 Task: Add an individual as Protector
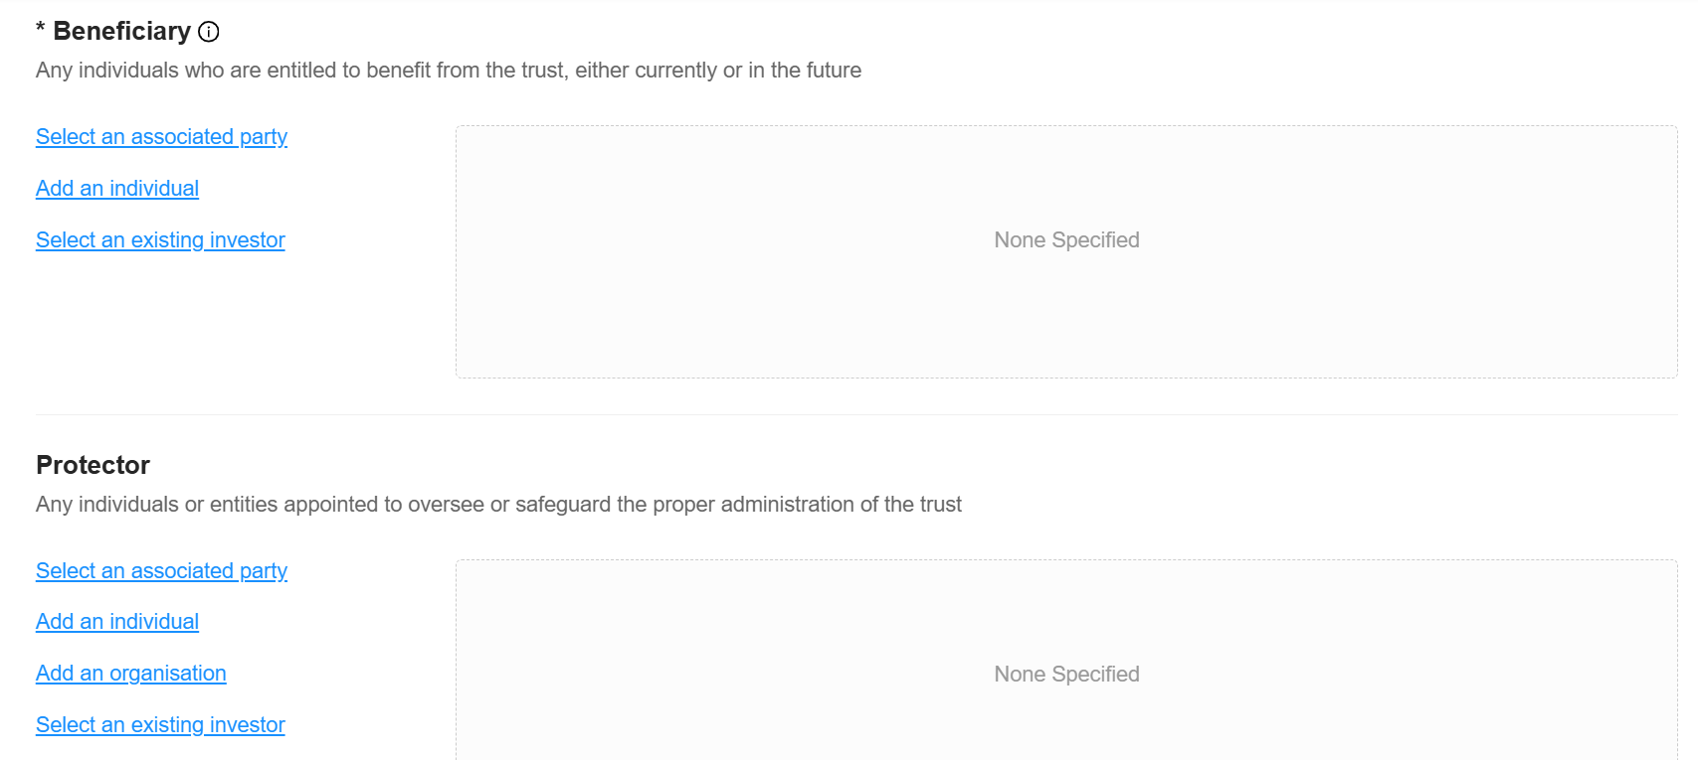(117, 622)
